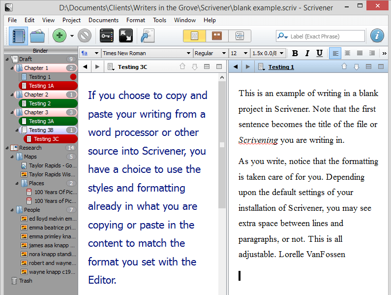
Task: Toggle split icon in left editor header
Action: click(219, 66)
